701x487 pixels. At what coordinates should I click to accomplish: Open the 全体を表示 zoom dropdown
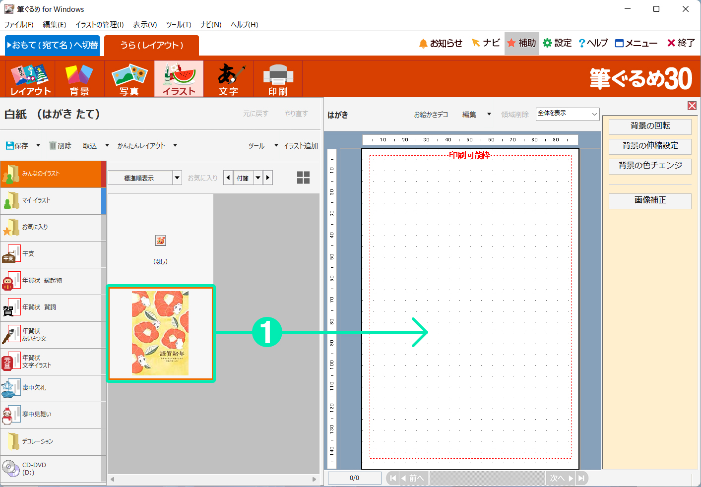tap(568, 114)
